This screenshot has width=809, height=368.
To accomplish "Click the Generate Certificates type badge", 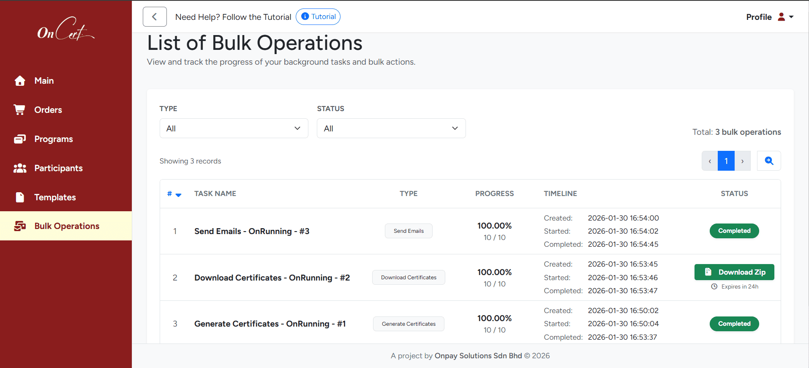I will (409, 324).
